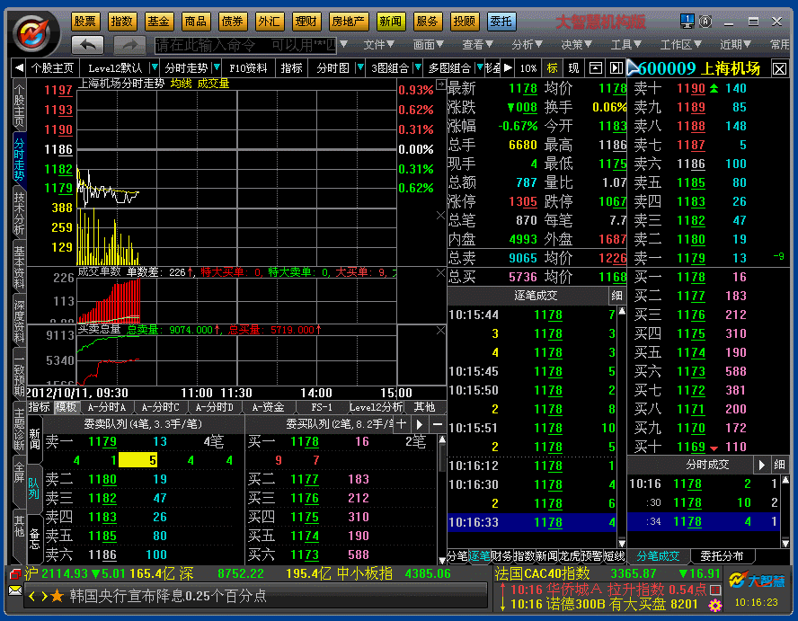Click the play arrow in 委买队列 header
Screen dimensions: 798x621
tap(420, 424)
